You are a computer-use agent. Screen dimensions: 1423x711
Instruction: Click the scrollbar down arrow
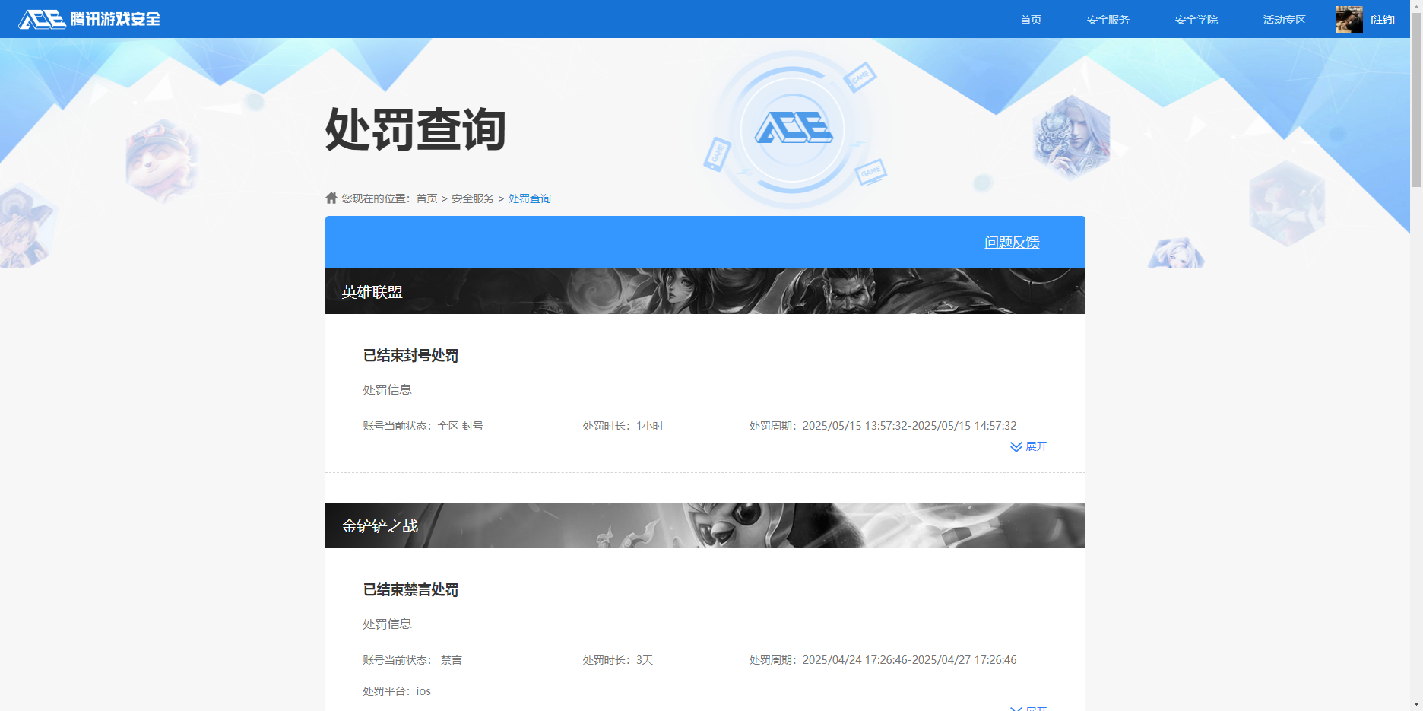point(1416,705)
